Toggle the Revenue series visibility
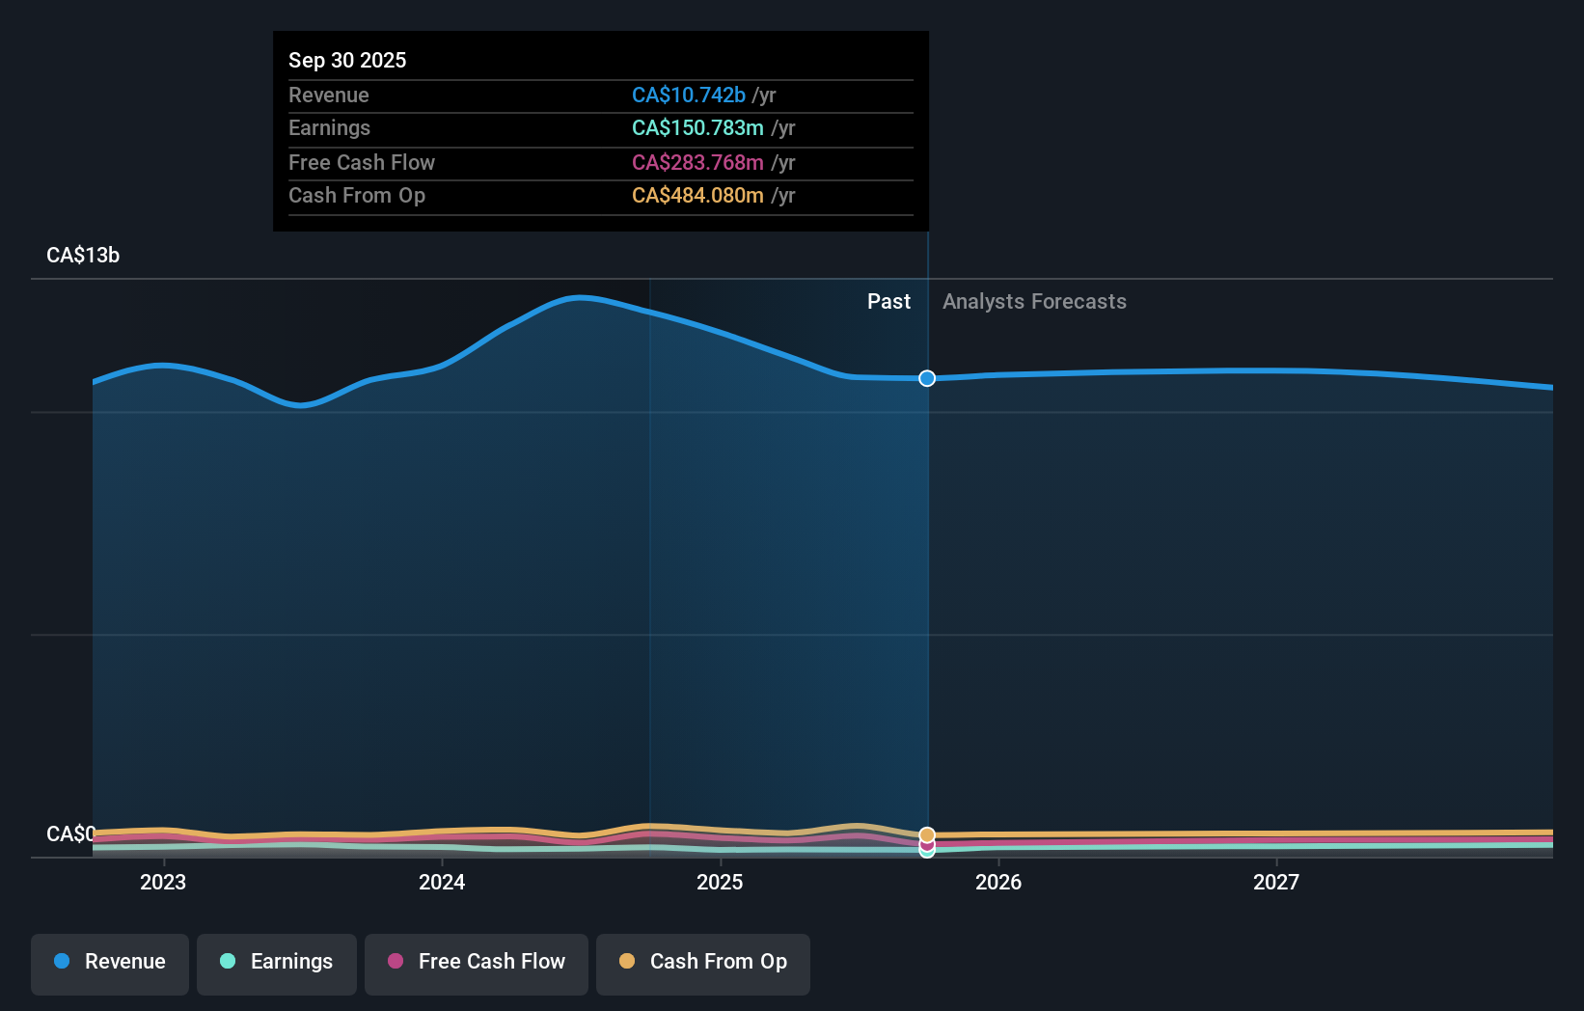 [109, 964]
